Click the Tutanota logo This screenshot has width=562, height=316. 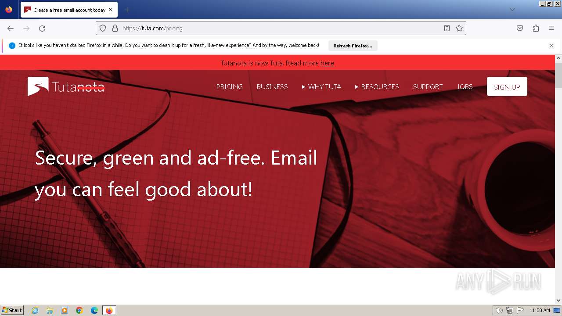(66, 86)
